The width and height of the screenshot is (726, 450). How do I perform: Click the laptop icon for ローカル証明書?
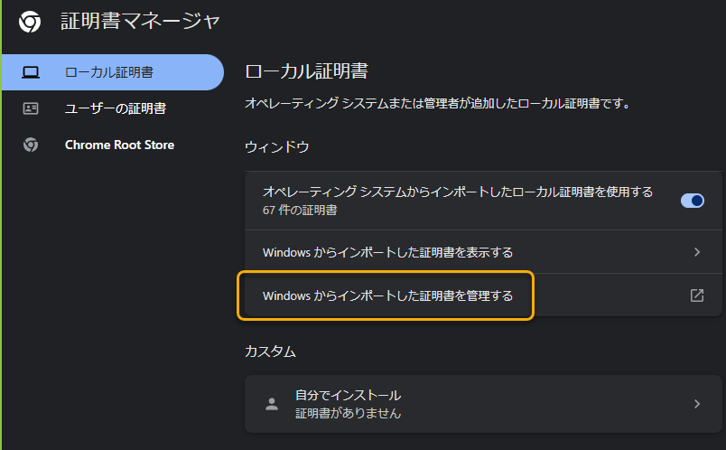point(31,72)
